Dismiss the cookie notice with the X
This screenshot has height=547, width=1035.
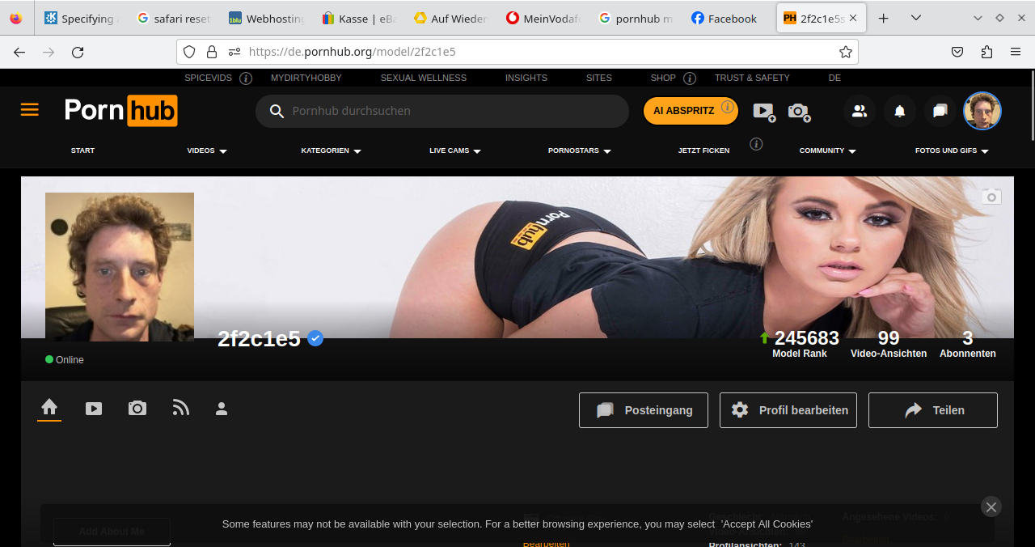click(x=991, y=507)
